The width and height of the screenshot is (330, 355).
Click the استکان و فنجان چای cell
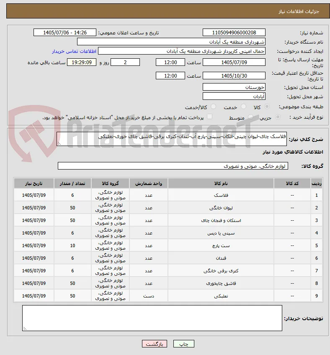click(221, 220)
